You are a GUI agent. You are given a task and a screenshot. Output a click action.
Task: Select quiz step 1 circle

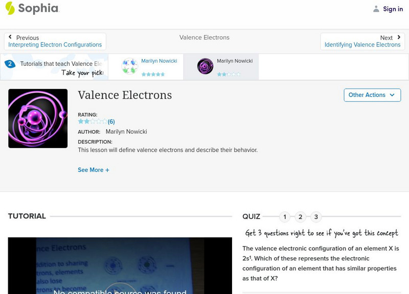coord(284,217)
